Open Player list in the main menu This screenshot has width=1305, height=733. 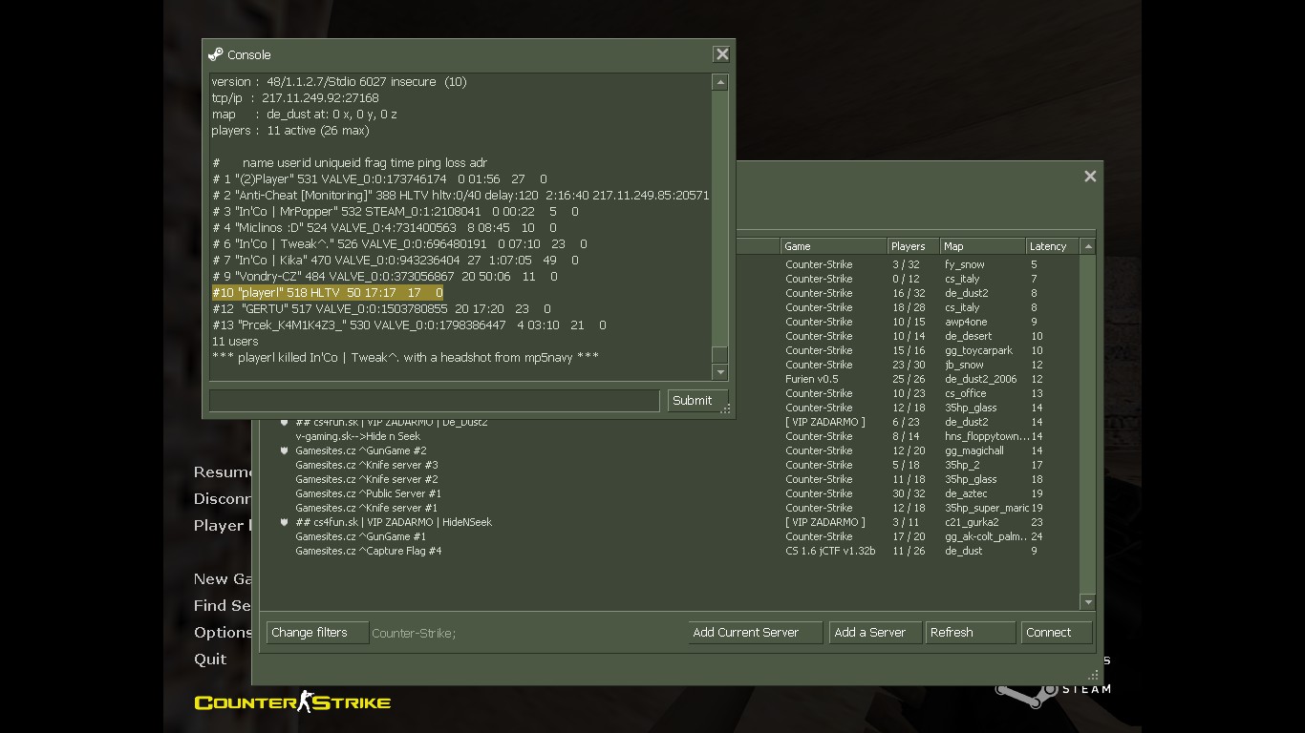coord(223,525)
